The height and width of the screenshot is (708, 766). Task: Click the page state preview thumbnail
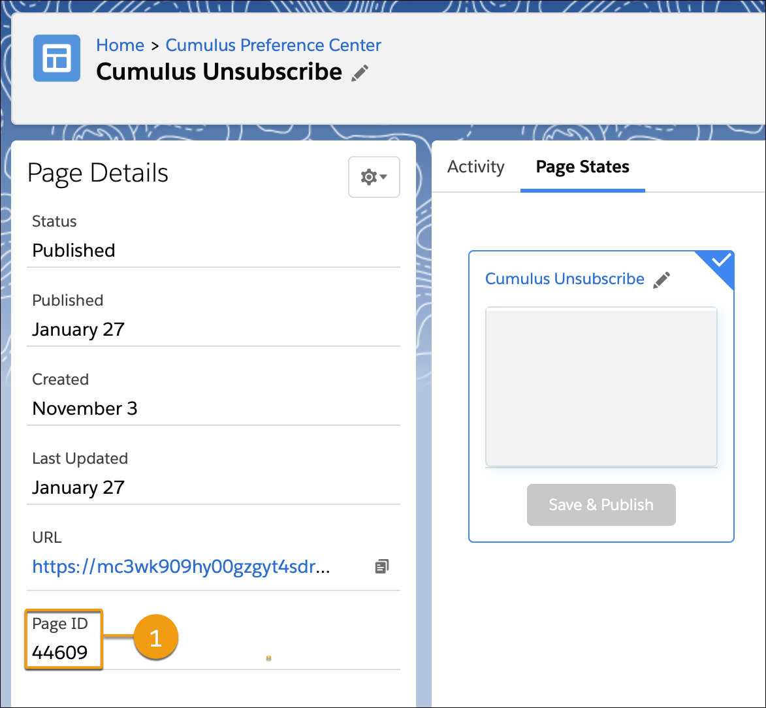pos(601,387)
